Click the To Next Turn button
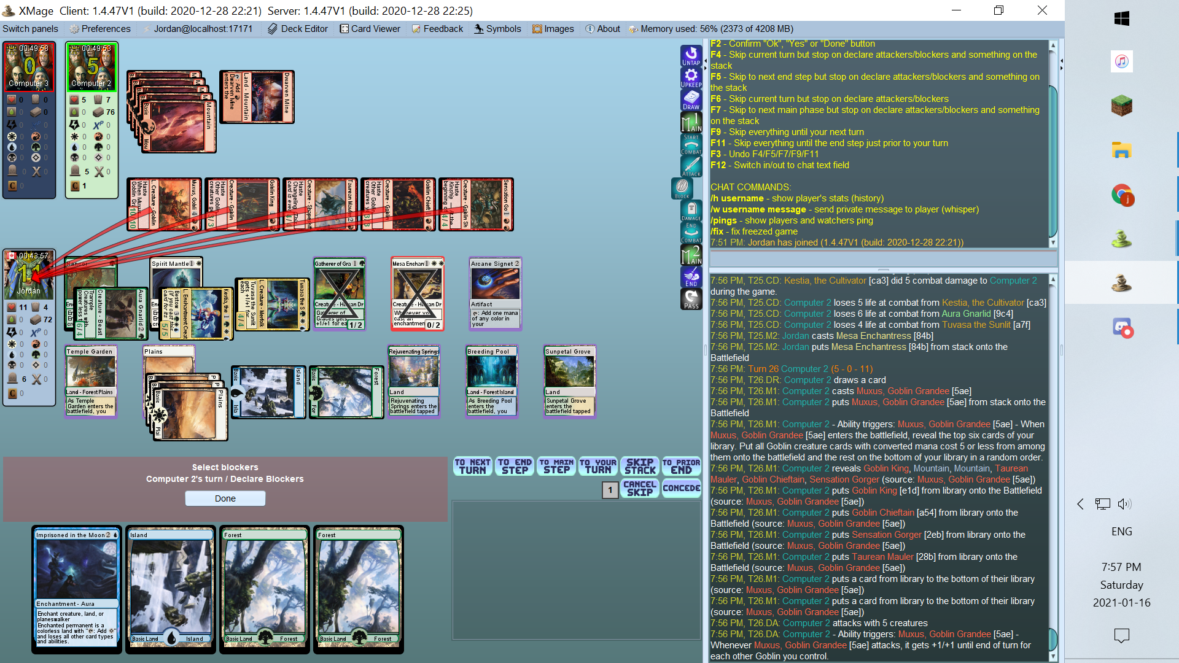The width and height of the screenshot is (1179, 663). tap(473, 467)
